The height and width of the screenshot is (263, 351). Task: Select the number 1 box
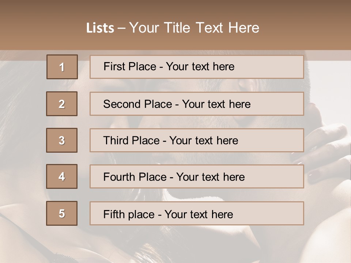tap(62, 67)
